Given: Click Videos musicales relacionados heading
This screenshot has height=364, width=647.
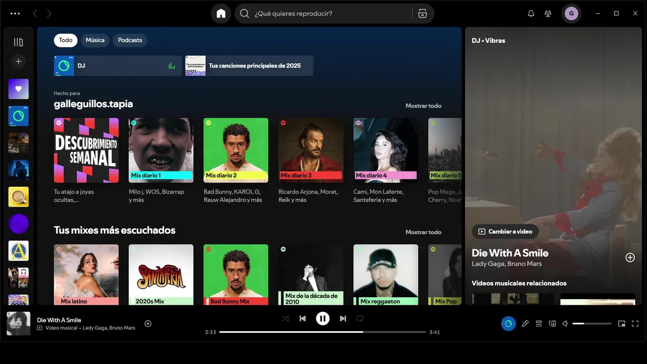Looking at the screenshot, I should 519,283.
